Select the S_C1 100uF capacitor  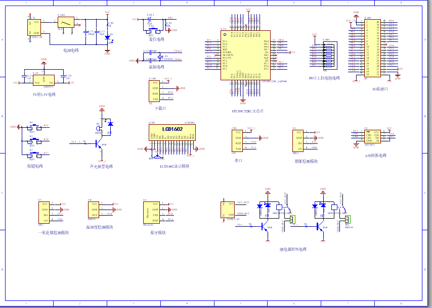(85, 32)
